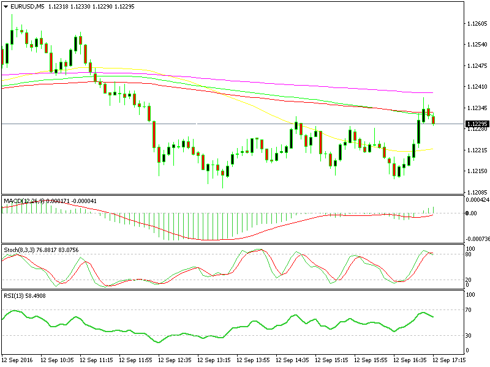Click the 12 Sep 15:55 time axis label
Screen dimensions: 490x367
click(371, 360)
